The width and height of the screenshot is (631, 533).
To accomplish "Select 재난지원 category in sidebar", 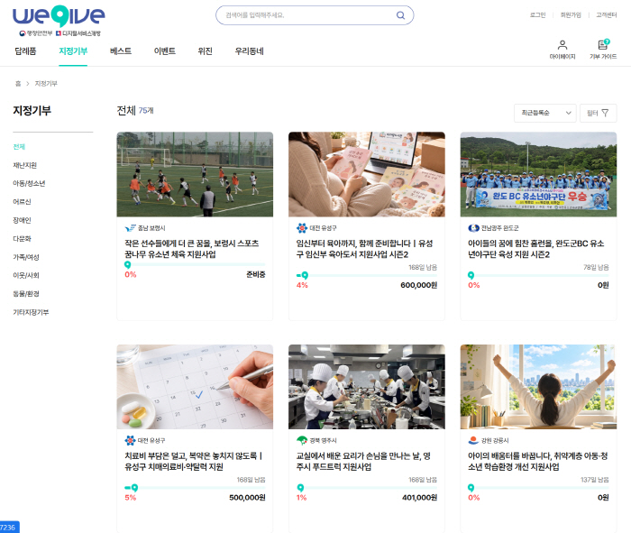I will (x=24, y=165).
